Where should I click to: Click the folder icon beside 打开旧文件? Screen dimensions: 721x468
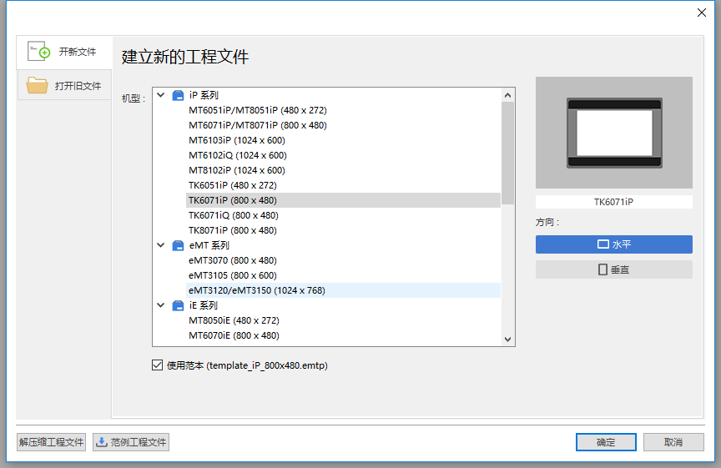tap(37, 85)
